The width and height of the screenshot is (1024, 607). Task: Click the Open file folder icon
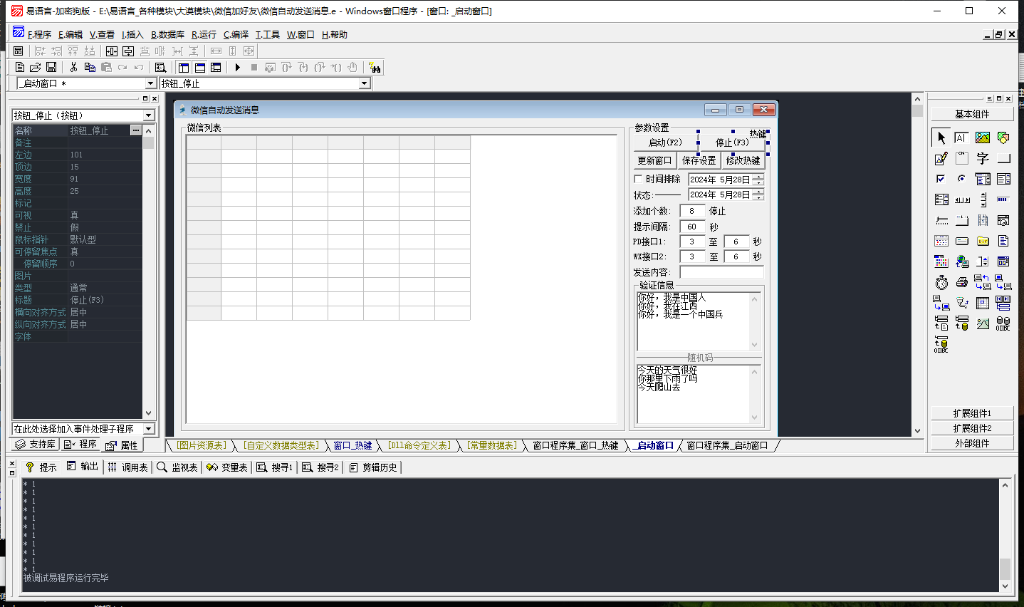tap(35, 67)
